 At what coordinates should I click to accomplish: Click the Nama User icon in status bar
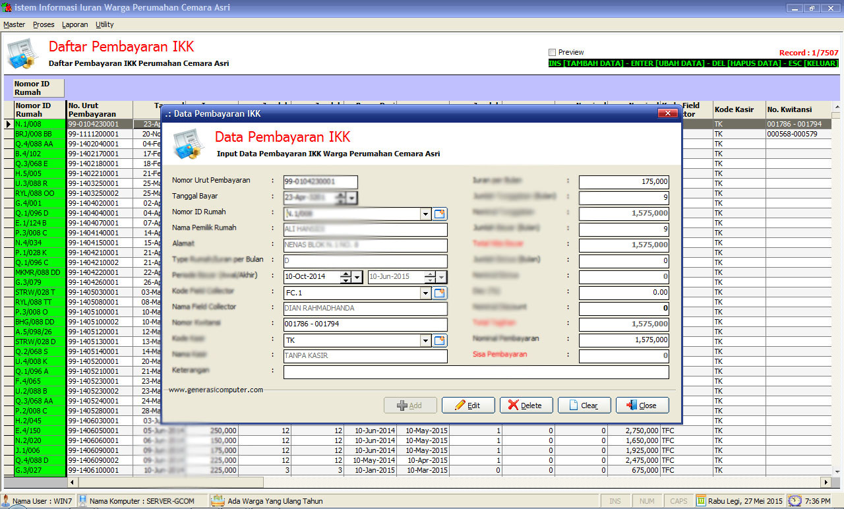(x=7, y=501)
